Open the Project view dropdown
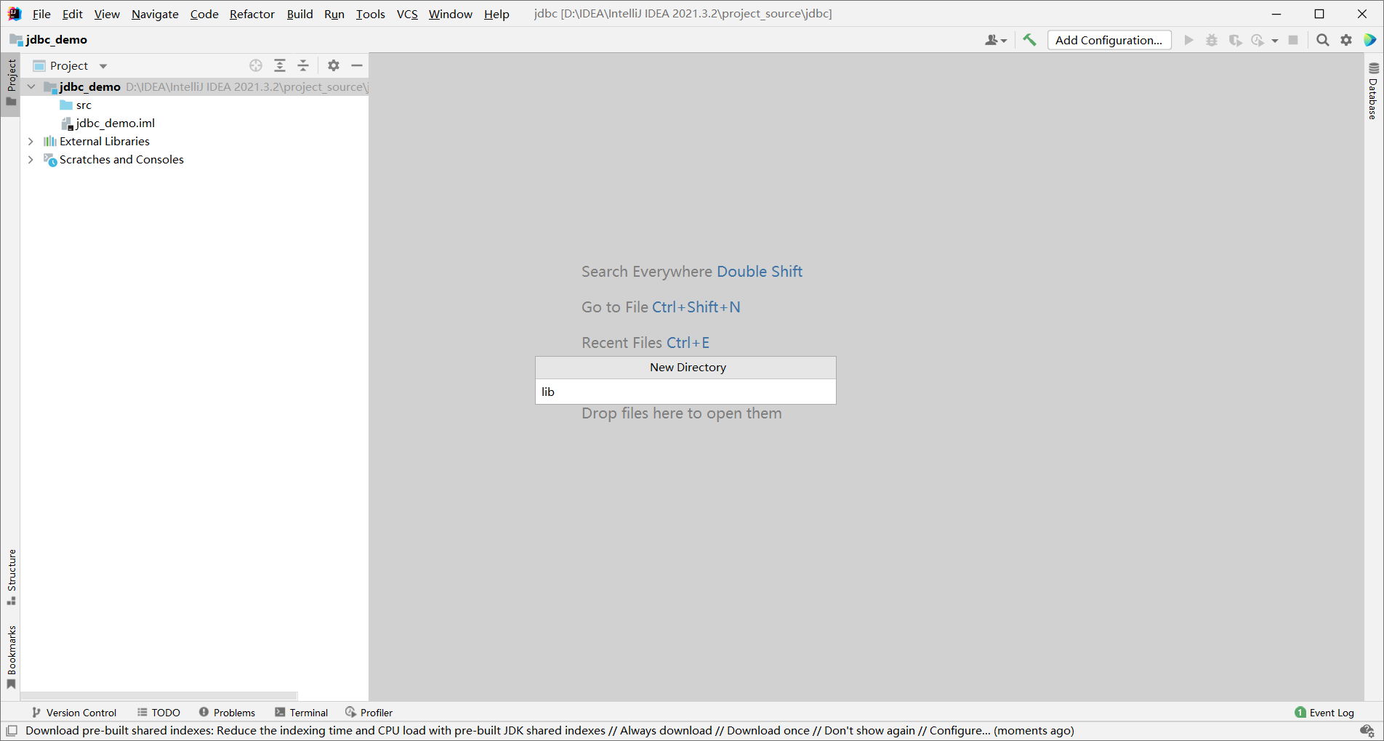The width and height of the screenshot is (1384, 741). tap(103, 66)
